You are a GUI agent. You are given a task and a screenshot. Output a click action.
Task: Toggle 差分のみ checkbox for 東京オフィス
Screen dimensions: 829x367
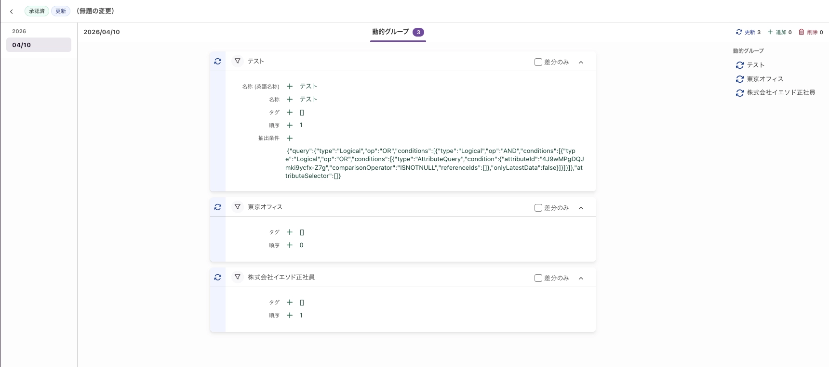(x=538, y=208)
